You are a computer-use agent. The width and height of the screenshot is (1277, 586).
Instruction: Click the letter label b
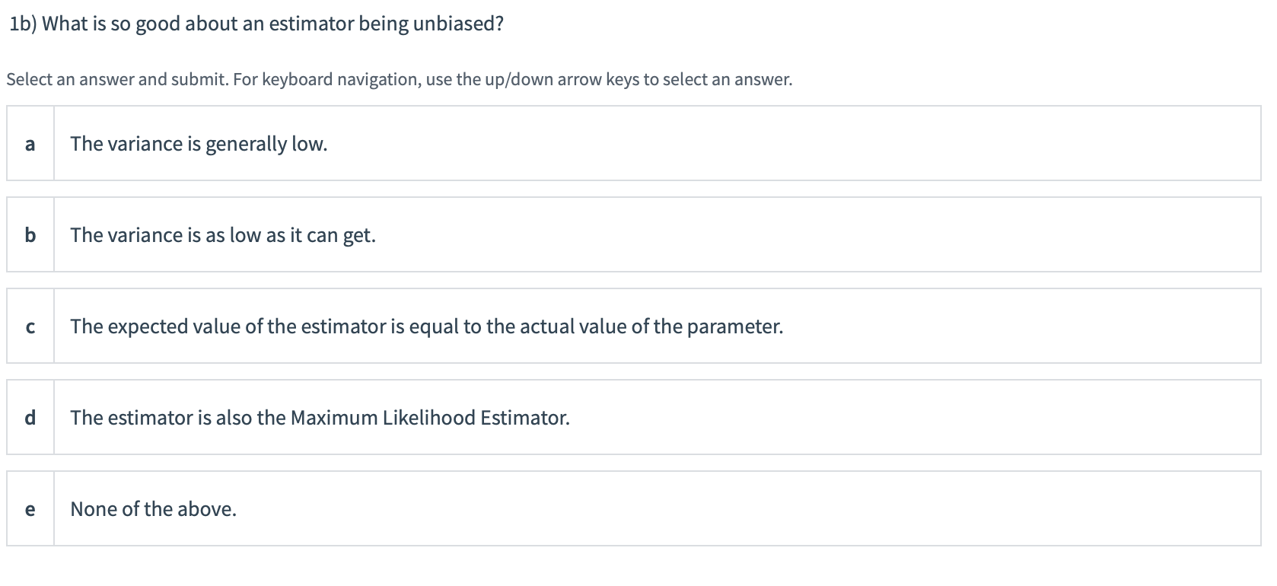(30, 235)
